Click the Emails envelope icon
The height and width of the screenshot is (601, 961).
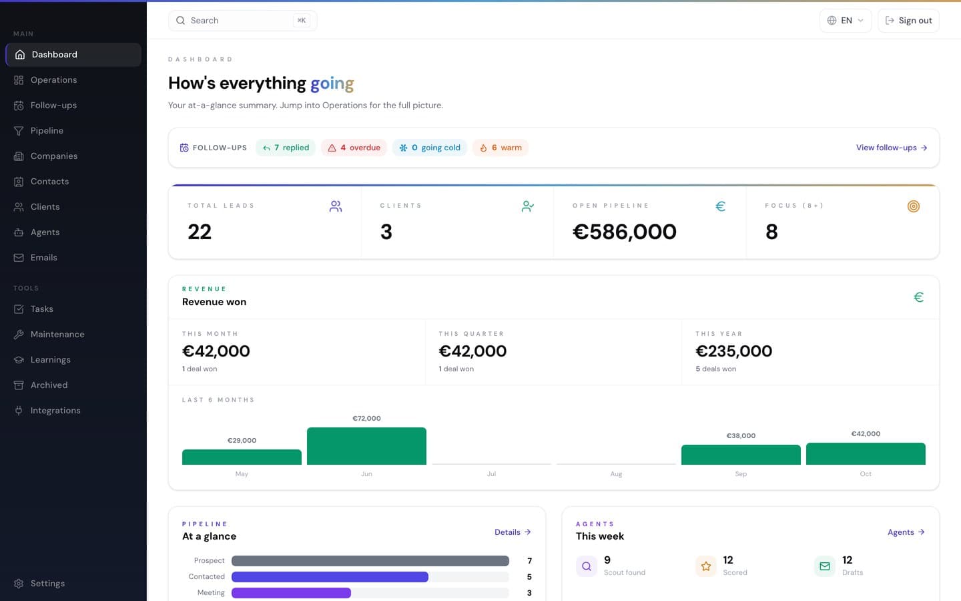pyautogui.click(x=19, y=258)
